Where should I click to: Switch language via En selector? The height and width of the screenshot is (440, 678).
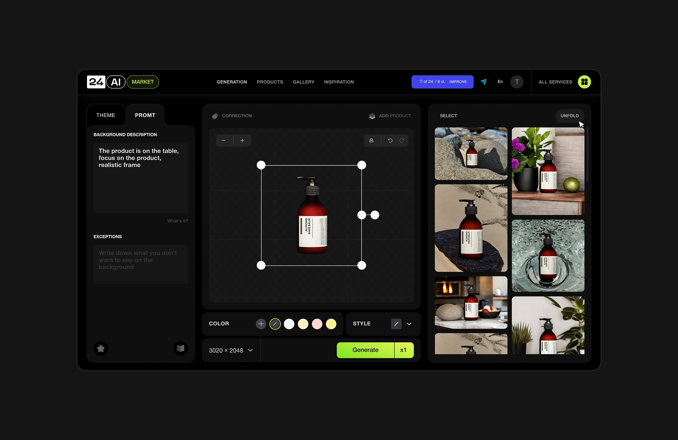click(500, 82)
